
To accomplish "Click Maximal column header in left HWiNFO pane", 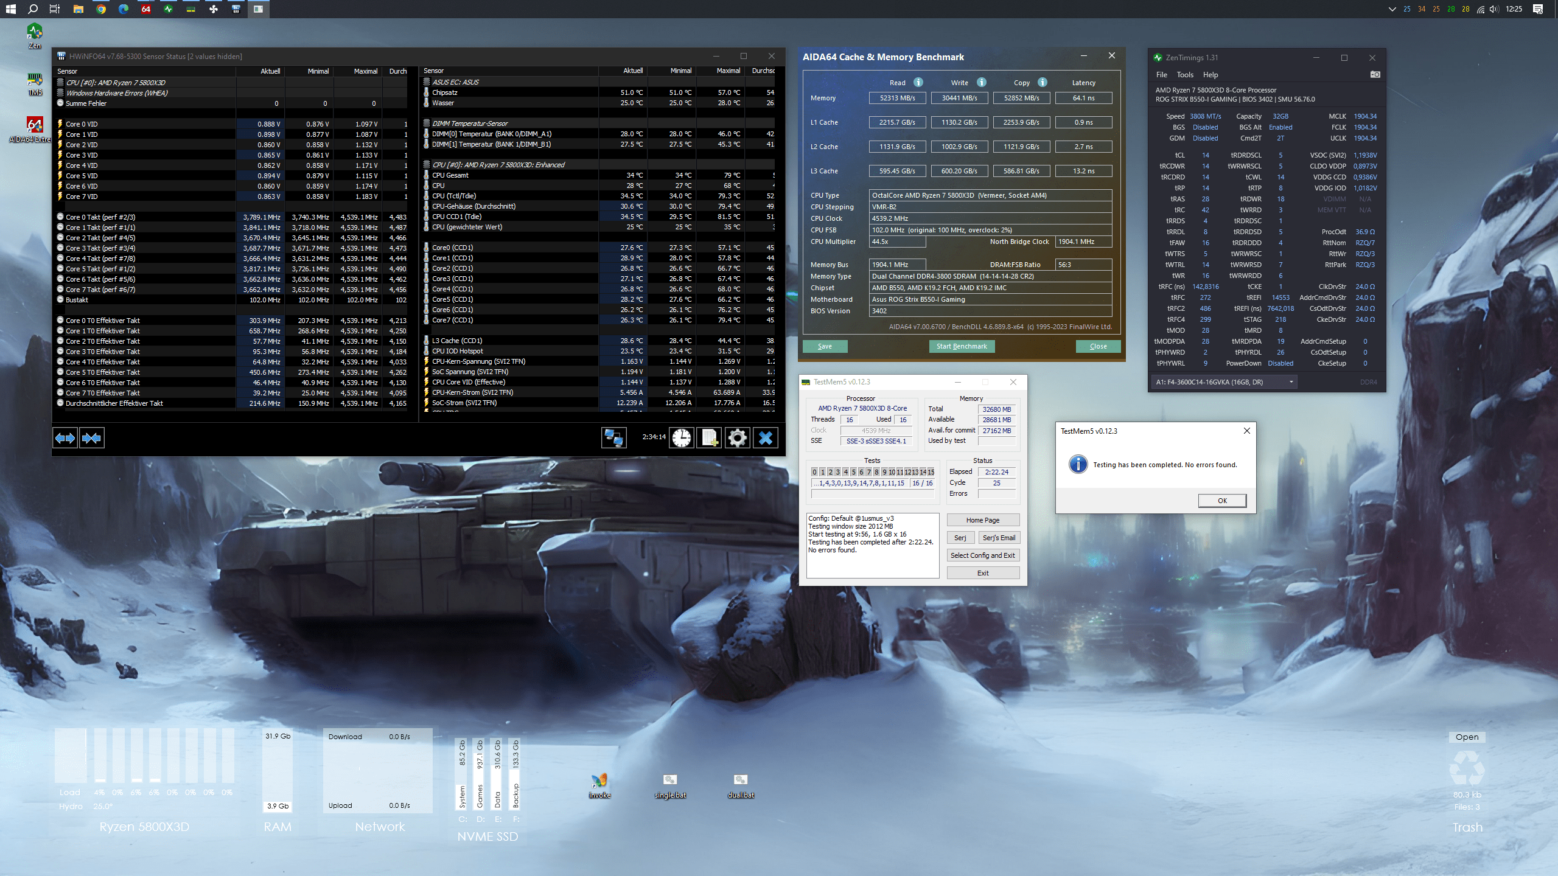I will (365, 71).
